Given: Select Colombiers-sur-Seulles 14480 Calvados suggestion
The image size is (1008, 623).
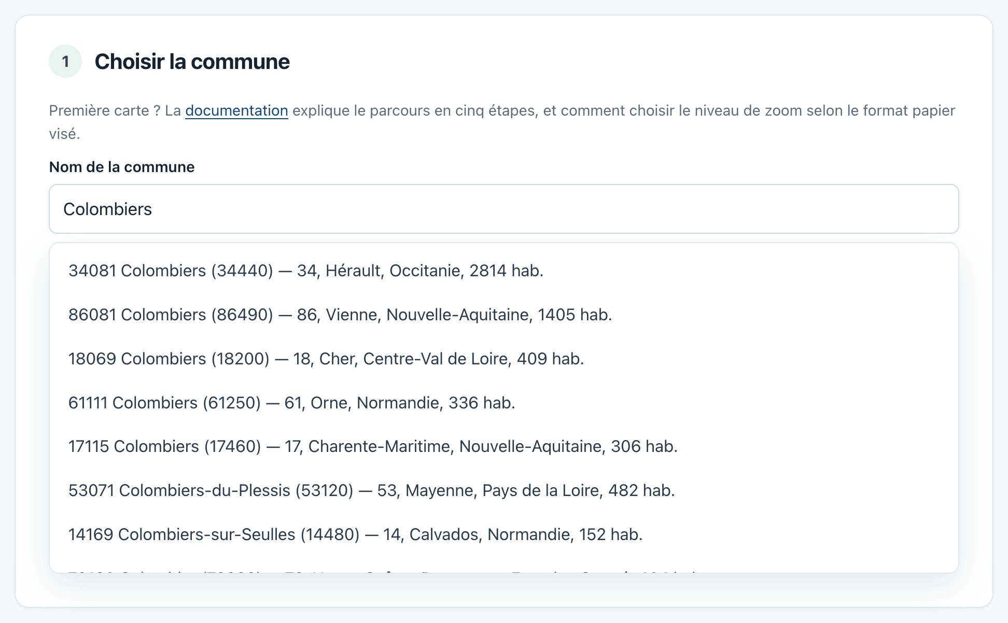Looking at the screenshot, I should click(503, 534).
